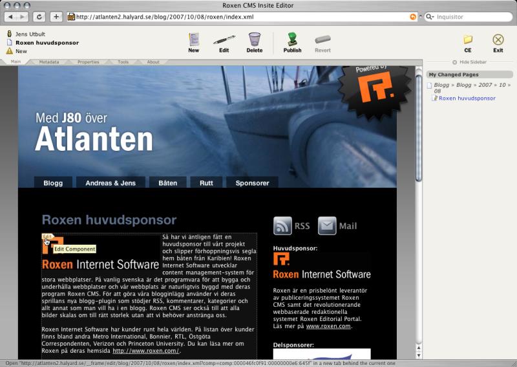The image size is (517, 367).
Task: Switch to the Metadata tab
Action: 49,62
